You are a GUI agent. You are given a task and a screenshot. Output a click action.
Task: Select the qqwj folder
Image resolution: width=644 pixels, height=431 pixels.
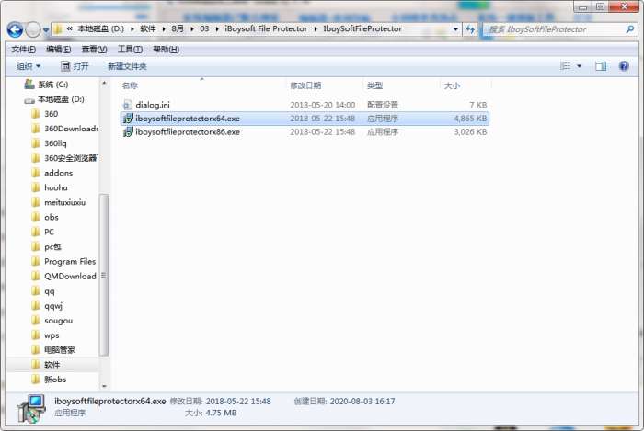(x=47, y=305)
